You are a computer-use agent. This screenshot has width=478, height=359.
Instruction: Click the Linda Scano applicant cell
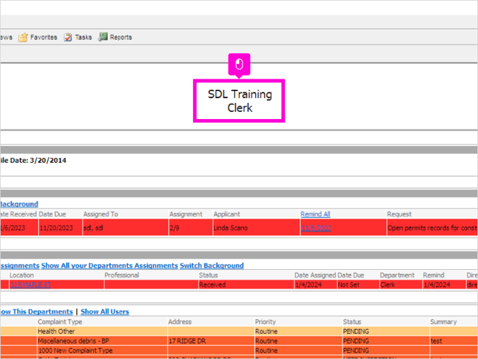256,228
